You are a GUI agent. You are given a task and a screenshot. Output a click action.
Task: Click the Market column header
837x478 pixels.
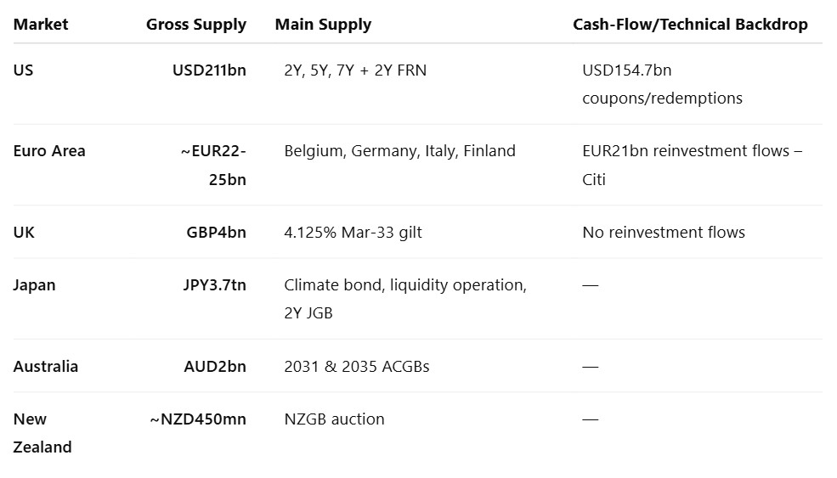tap(41, 25)
